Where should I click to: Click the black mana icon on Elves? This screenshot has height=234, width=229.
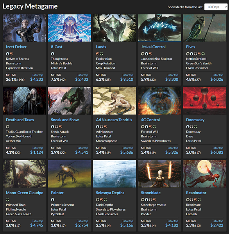tap(195, 54)
